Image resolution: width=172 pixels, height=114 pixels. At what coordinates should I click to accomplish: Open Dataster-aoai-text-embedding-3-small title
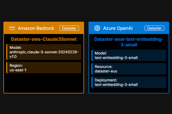click(x=129, y=42)
